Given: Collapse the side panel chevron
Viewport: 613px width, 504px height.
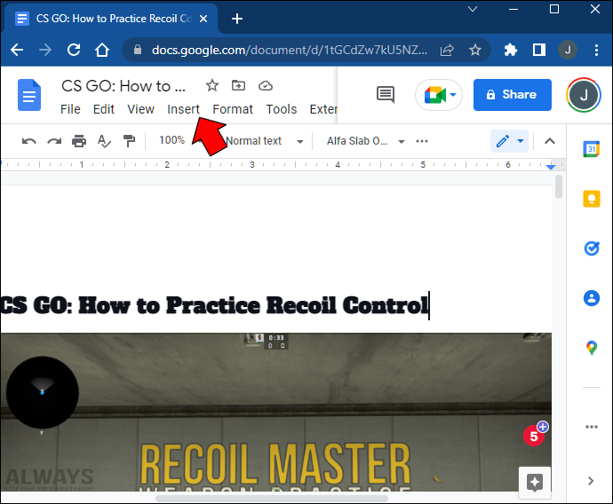Looking at the screenshot, I should [591, 481].
